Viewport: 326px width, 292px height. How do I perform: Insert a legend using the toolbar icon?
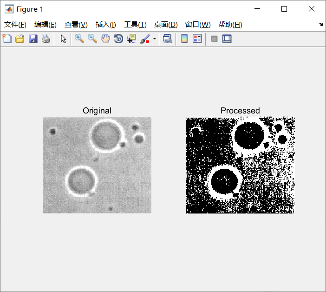tap(197, 39)
